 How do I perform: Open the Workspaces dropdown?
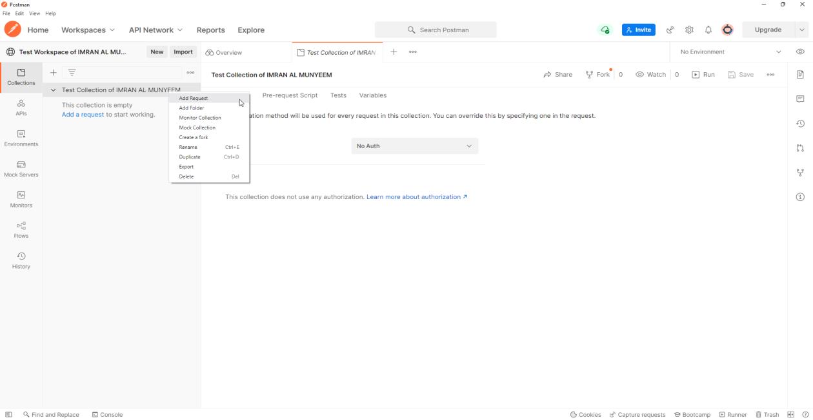88,30
